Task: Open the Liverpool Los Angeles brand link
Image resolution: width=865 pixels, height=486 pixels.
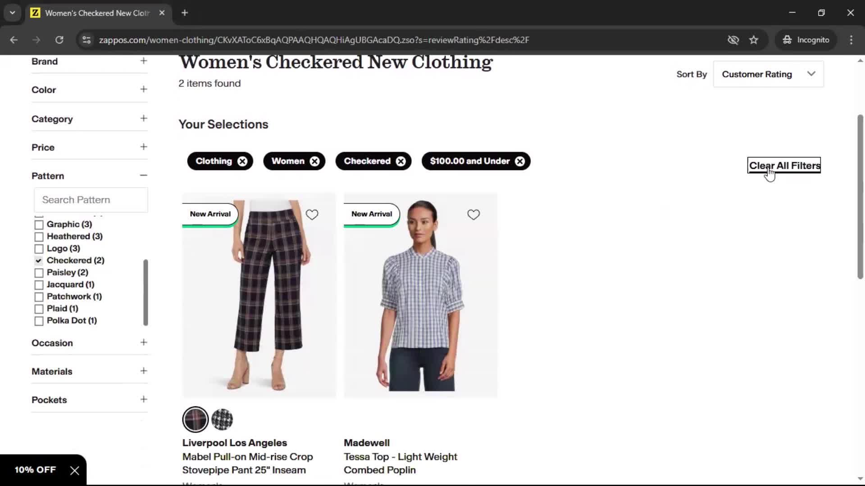Action: click(234, 443)
